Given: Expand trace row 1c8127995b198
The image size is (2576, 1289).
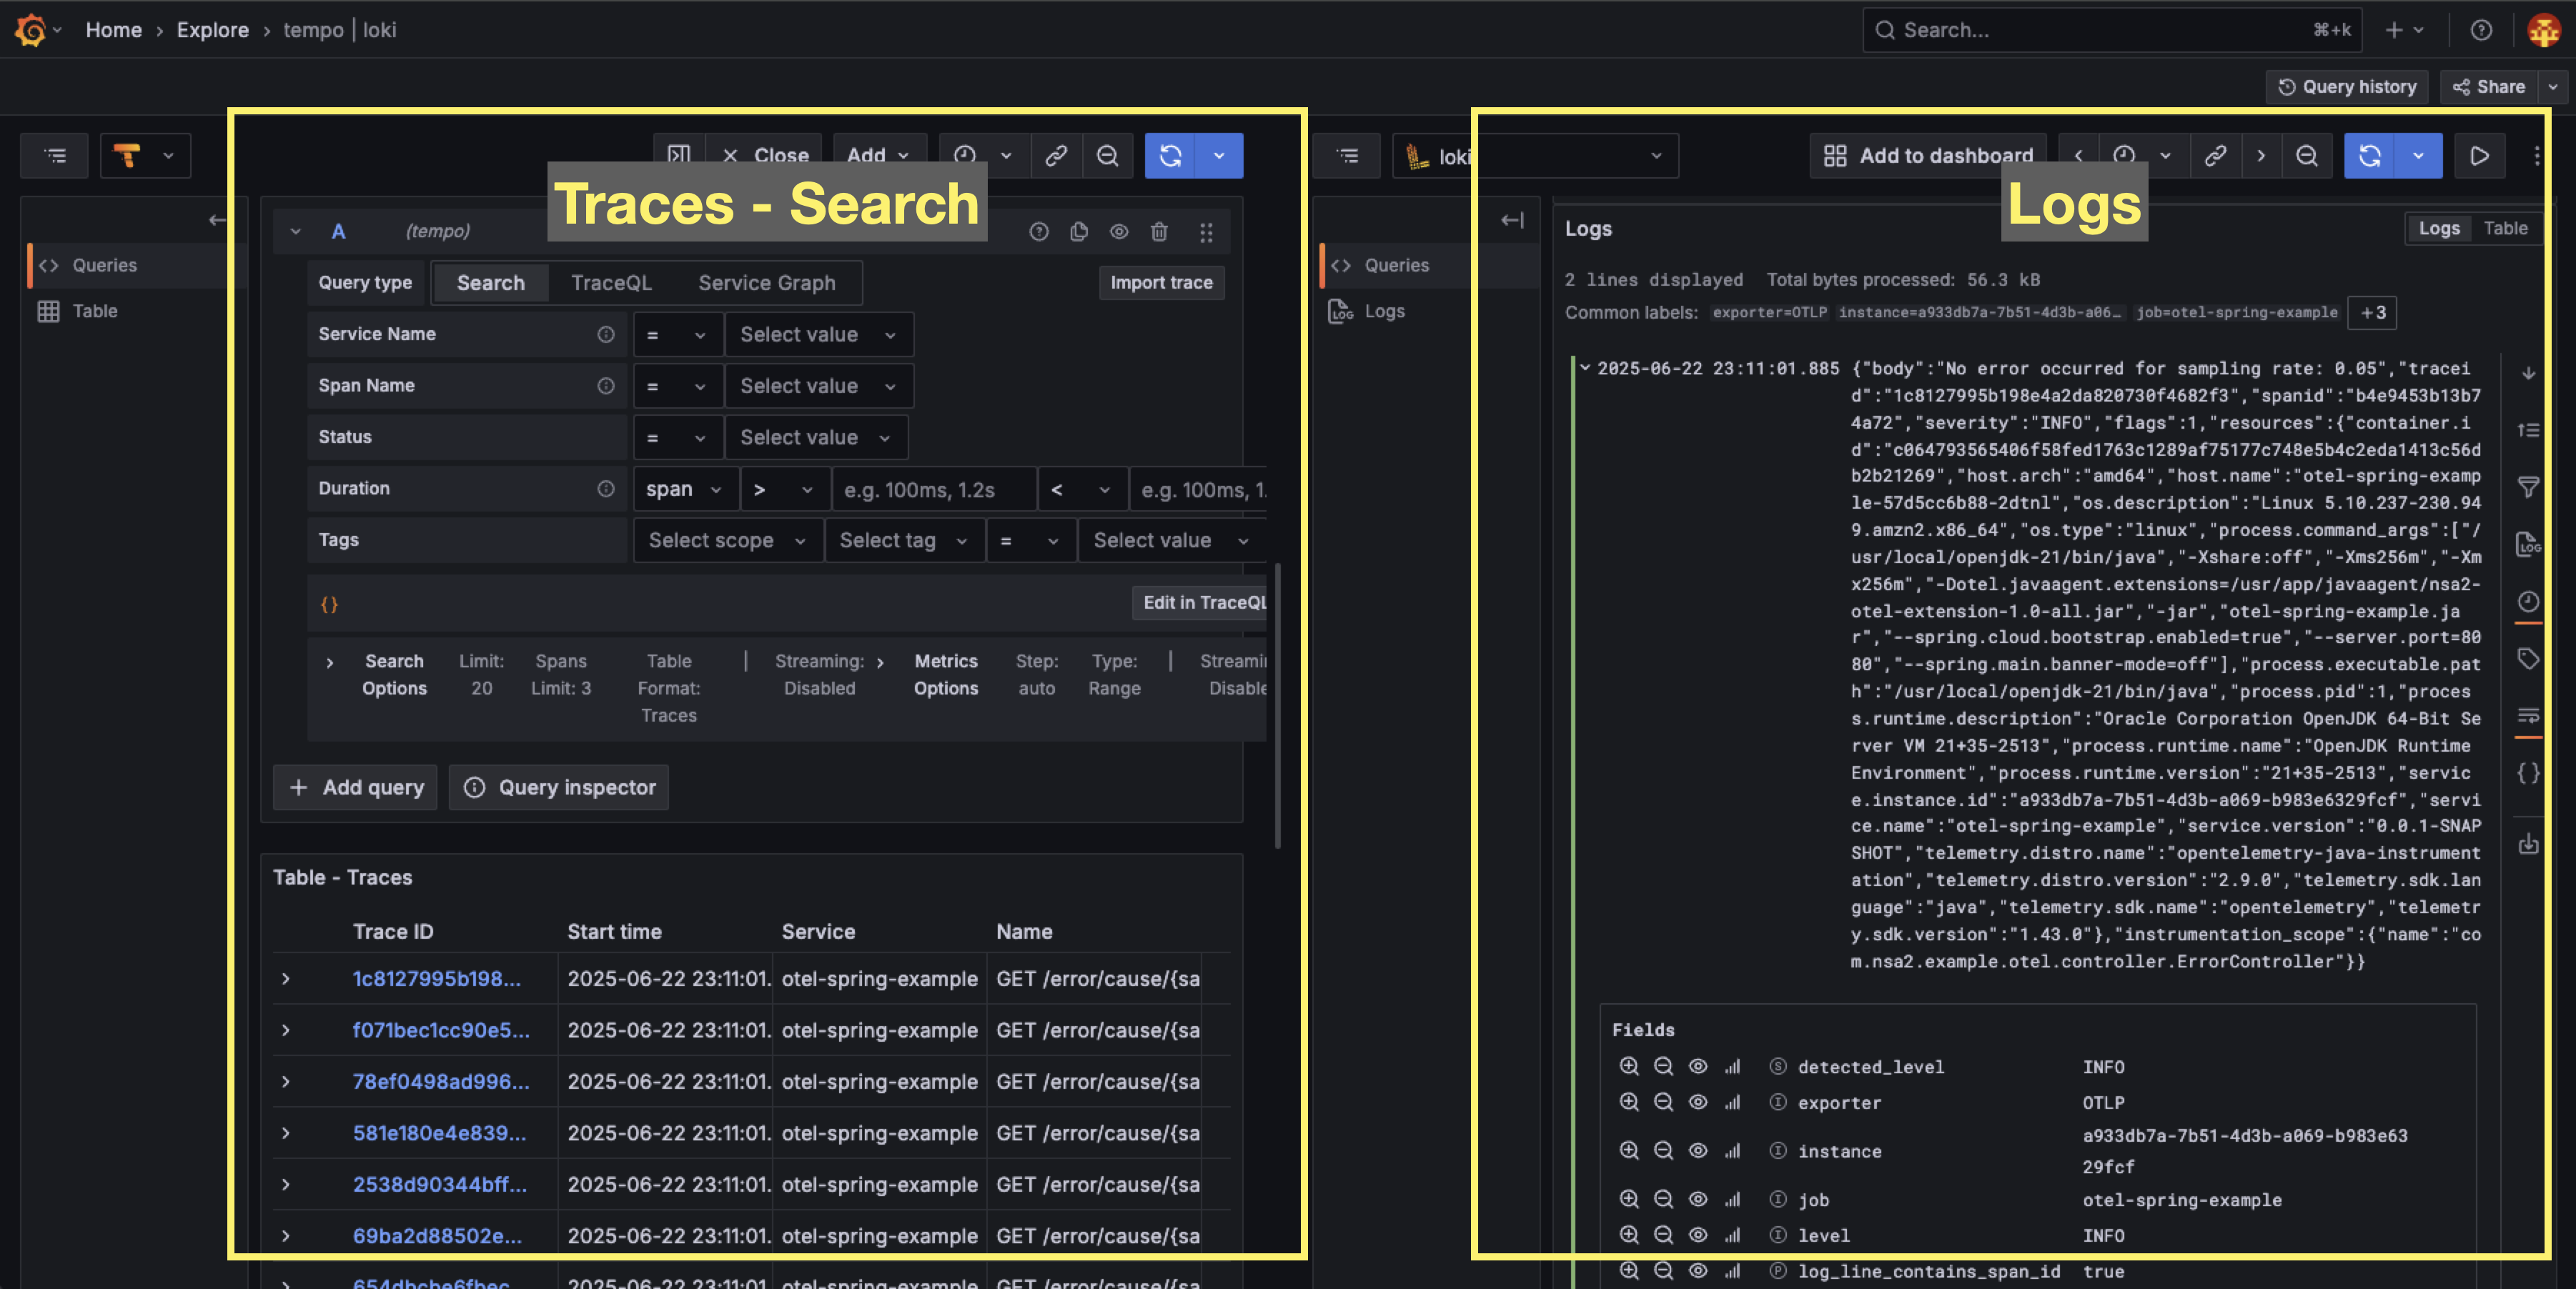Looking at the screenshot, I should (x=285, y=979).
